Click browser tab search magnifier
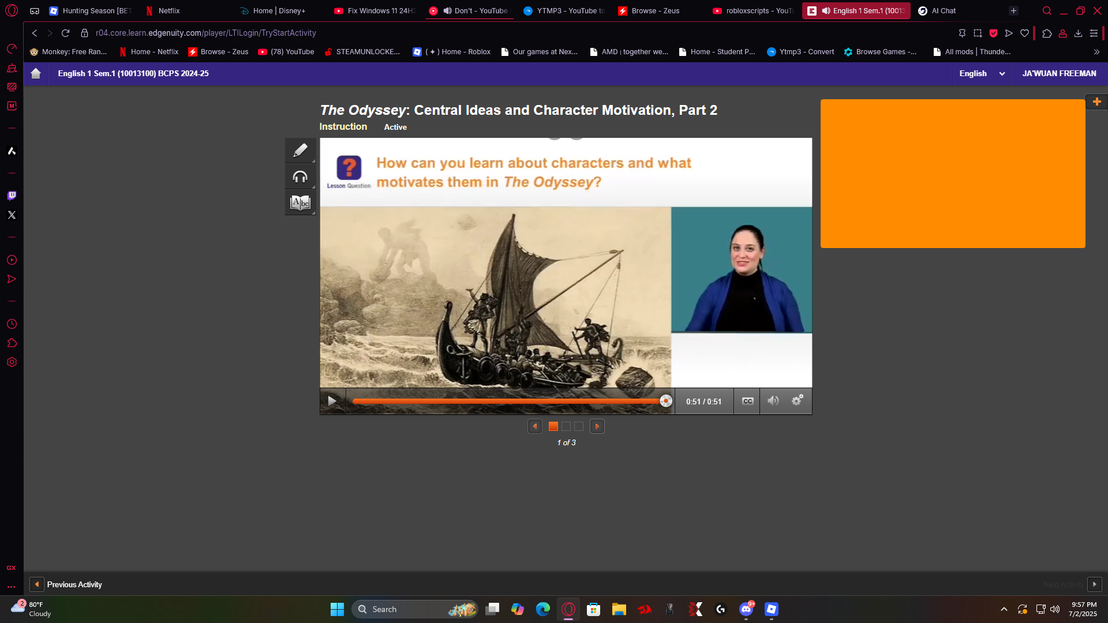 1047,10
